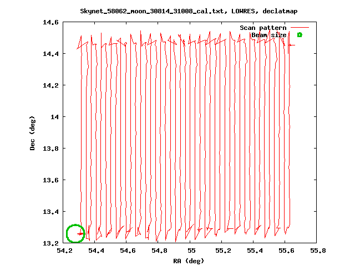The height and width of the screenshot is (266, 355).
Task: Click the 14.2 Dec tick label
Action: tap(50, 85)
